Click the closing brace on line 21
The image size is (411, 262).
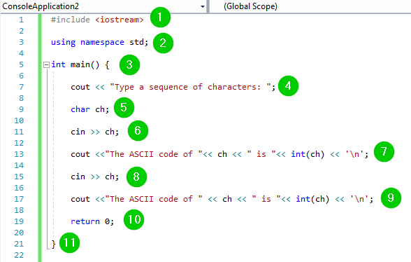tap(53, 244)
